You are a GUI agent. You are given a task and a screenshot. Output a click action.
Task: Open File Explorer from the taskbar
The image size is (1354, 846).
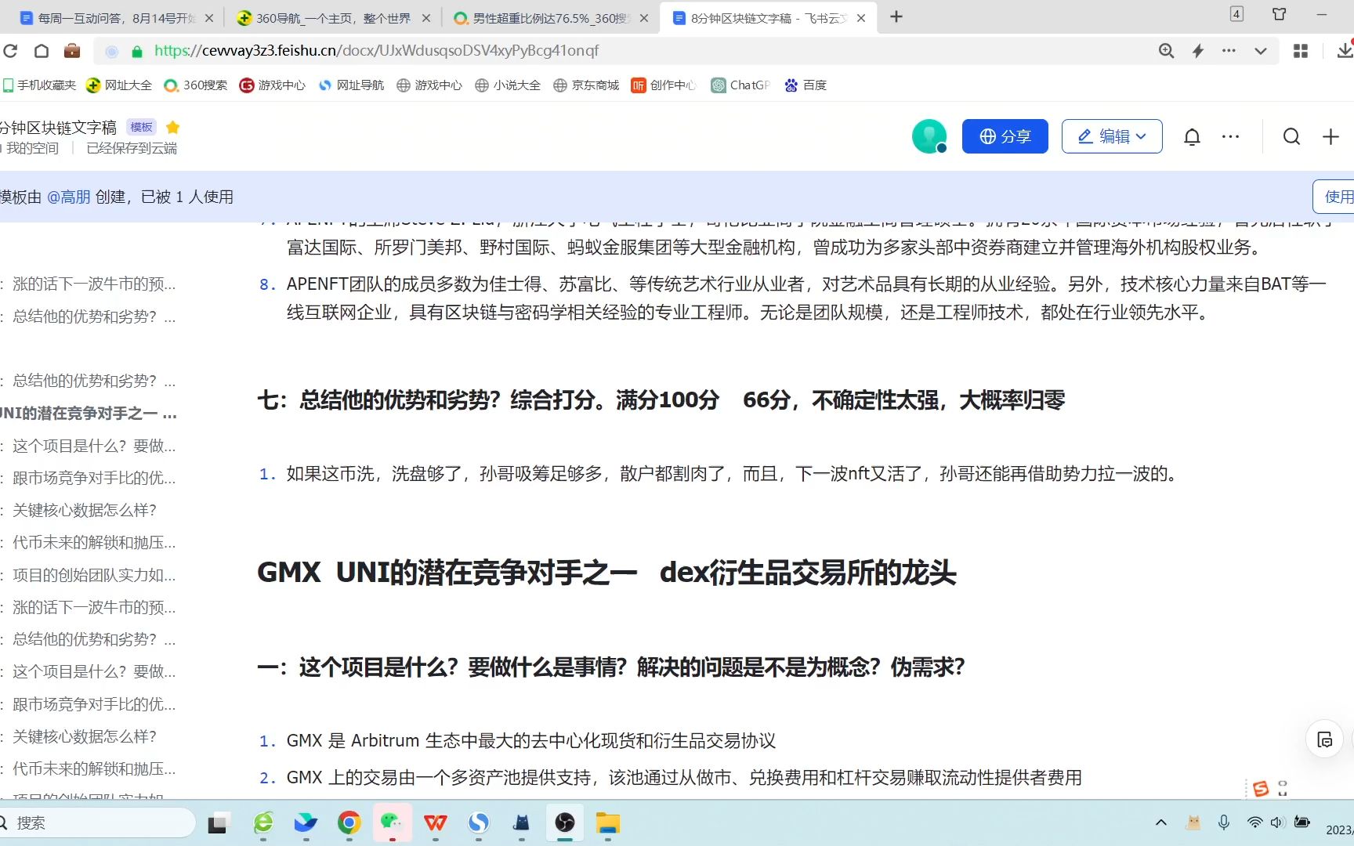coord(608,822)
